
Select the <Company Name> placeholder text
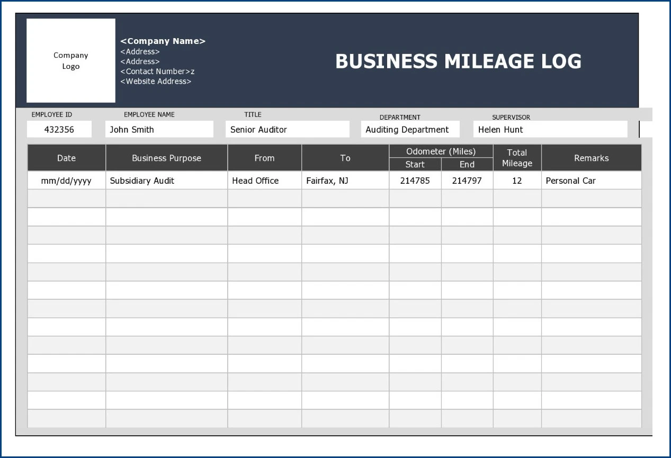click(x=163, y=41)
